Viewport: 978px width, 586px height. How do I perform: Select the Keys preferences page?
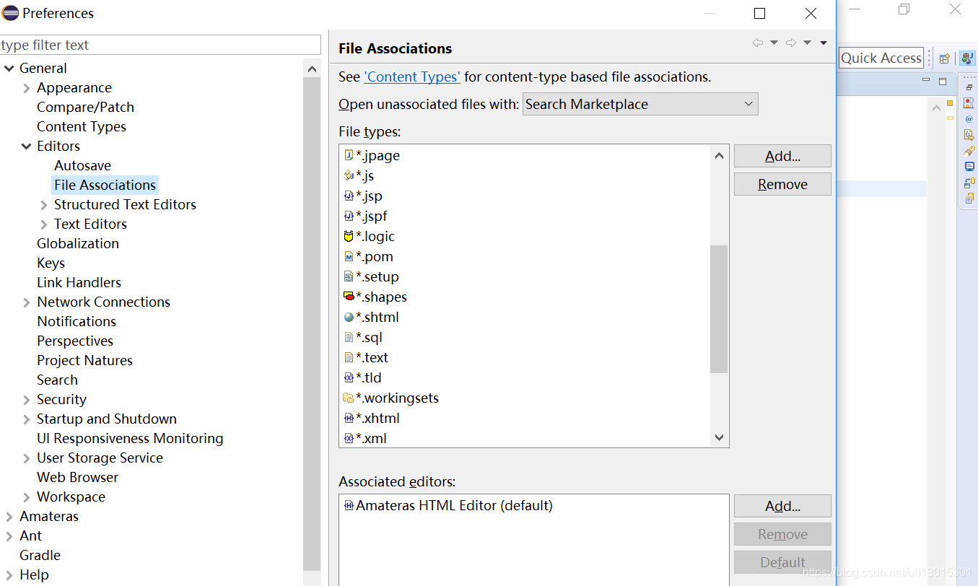[51, 263]
